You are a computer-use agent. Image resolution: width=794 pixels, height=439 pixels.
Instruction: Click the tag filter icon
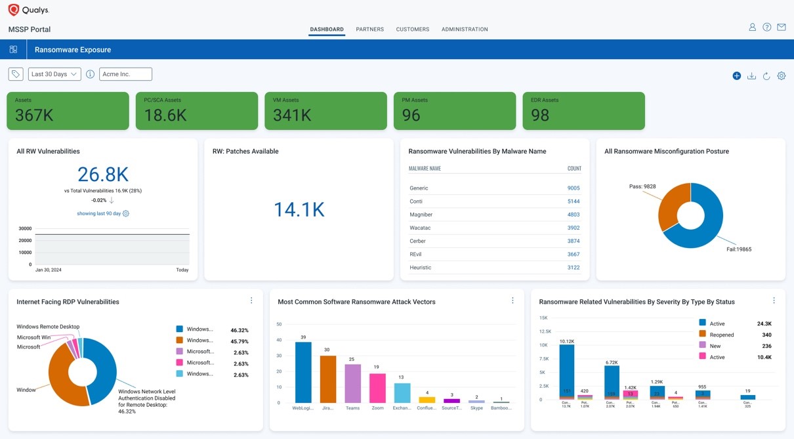coord(16,74)
